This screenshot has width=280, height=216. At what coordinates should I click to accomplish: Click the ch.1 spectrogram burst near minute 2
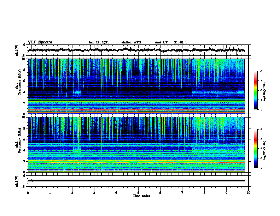tap(77, 92)
